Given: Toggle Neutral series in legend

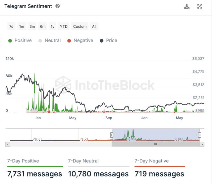Looking at the screenshot, I should tap(50, 40).
